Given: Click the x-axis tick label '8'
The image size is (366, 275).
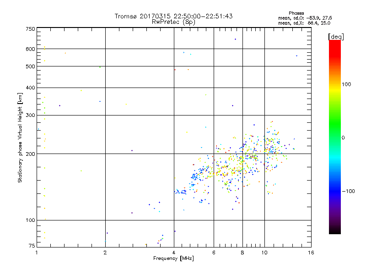Looking at the screenshot, I should tap(242, 253).
